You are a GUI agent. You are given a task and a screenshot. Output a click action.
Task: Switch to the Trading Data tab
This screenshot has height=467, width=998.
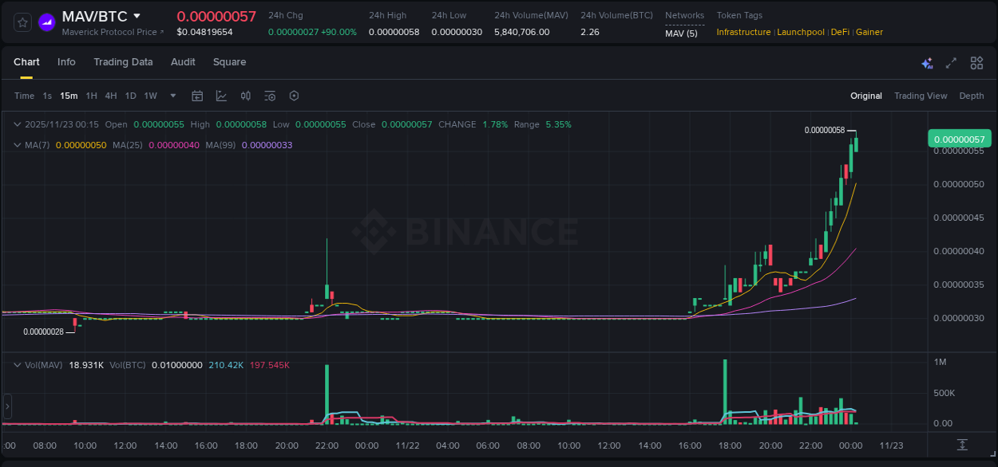tap(123, 62)
